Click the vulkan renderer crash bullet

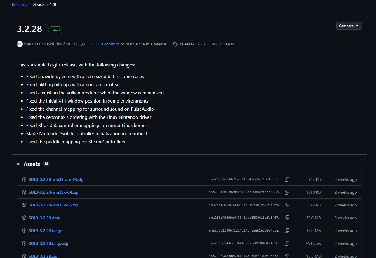(95, 93)
